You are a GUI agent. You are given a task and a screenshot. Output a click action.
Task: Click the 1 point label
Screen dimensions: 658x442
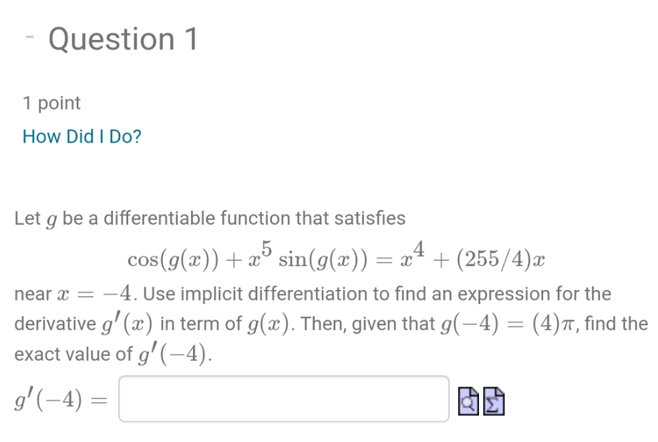pos(51,103)
